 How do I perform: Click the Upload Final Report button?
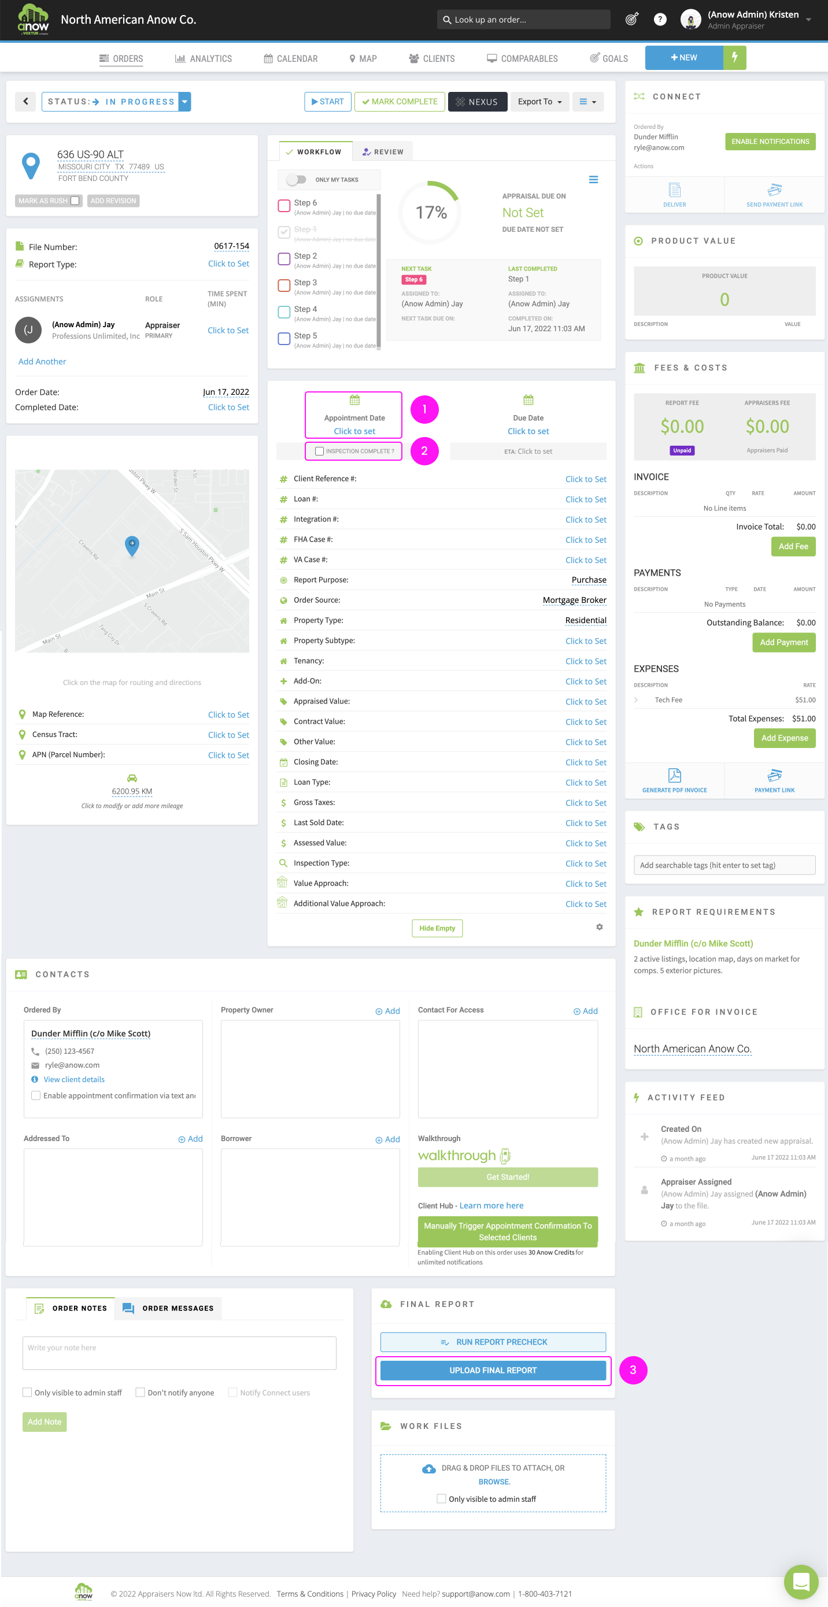493,1370
